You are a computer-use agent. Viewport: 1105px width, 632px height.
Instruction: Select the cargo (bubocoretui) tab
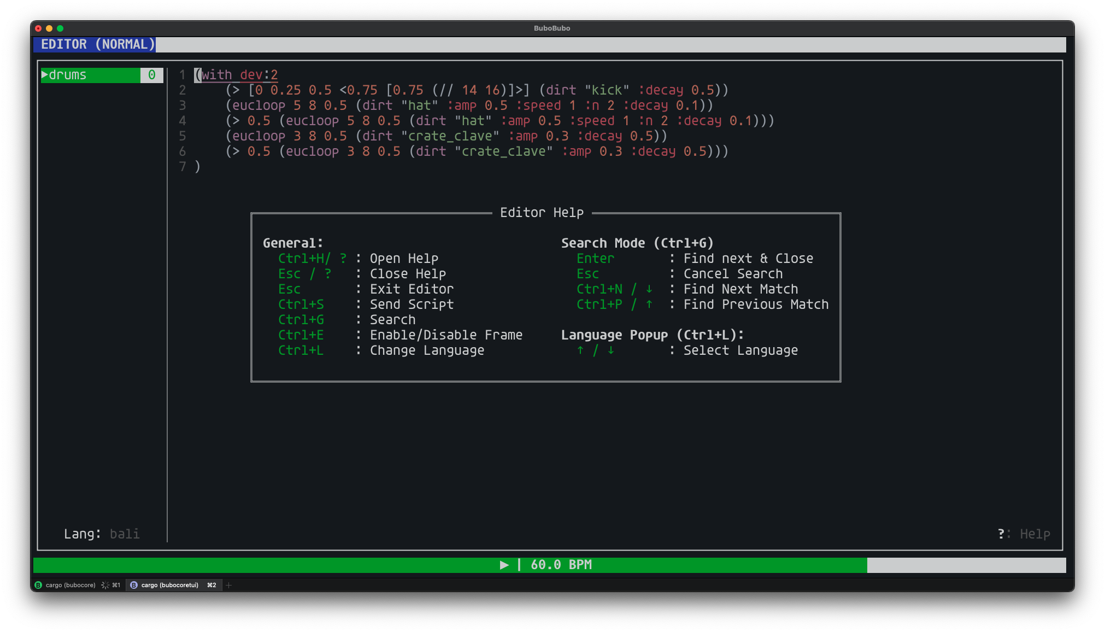click(x=169, y=585)
